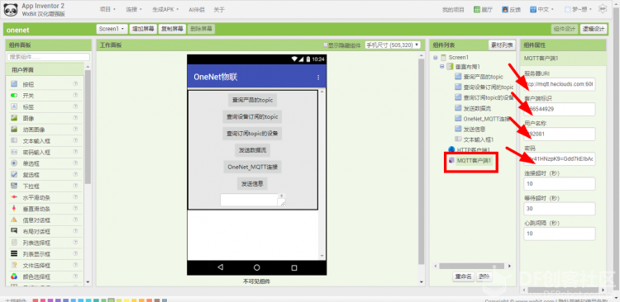The height and width of the screenshot is (302, 620).
Task: Open the Screen1 screen selector dropdown
Action: (112, 29)
